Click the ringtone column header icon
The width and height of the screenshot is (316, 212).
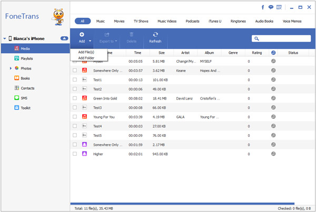[273, 53]
